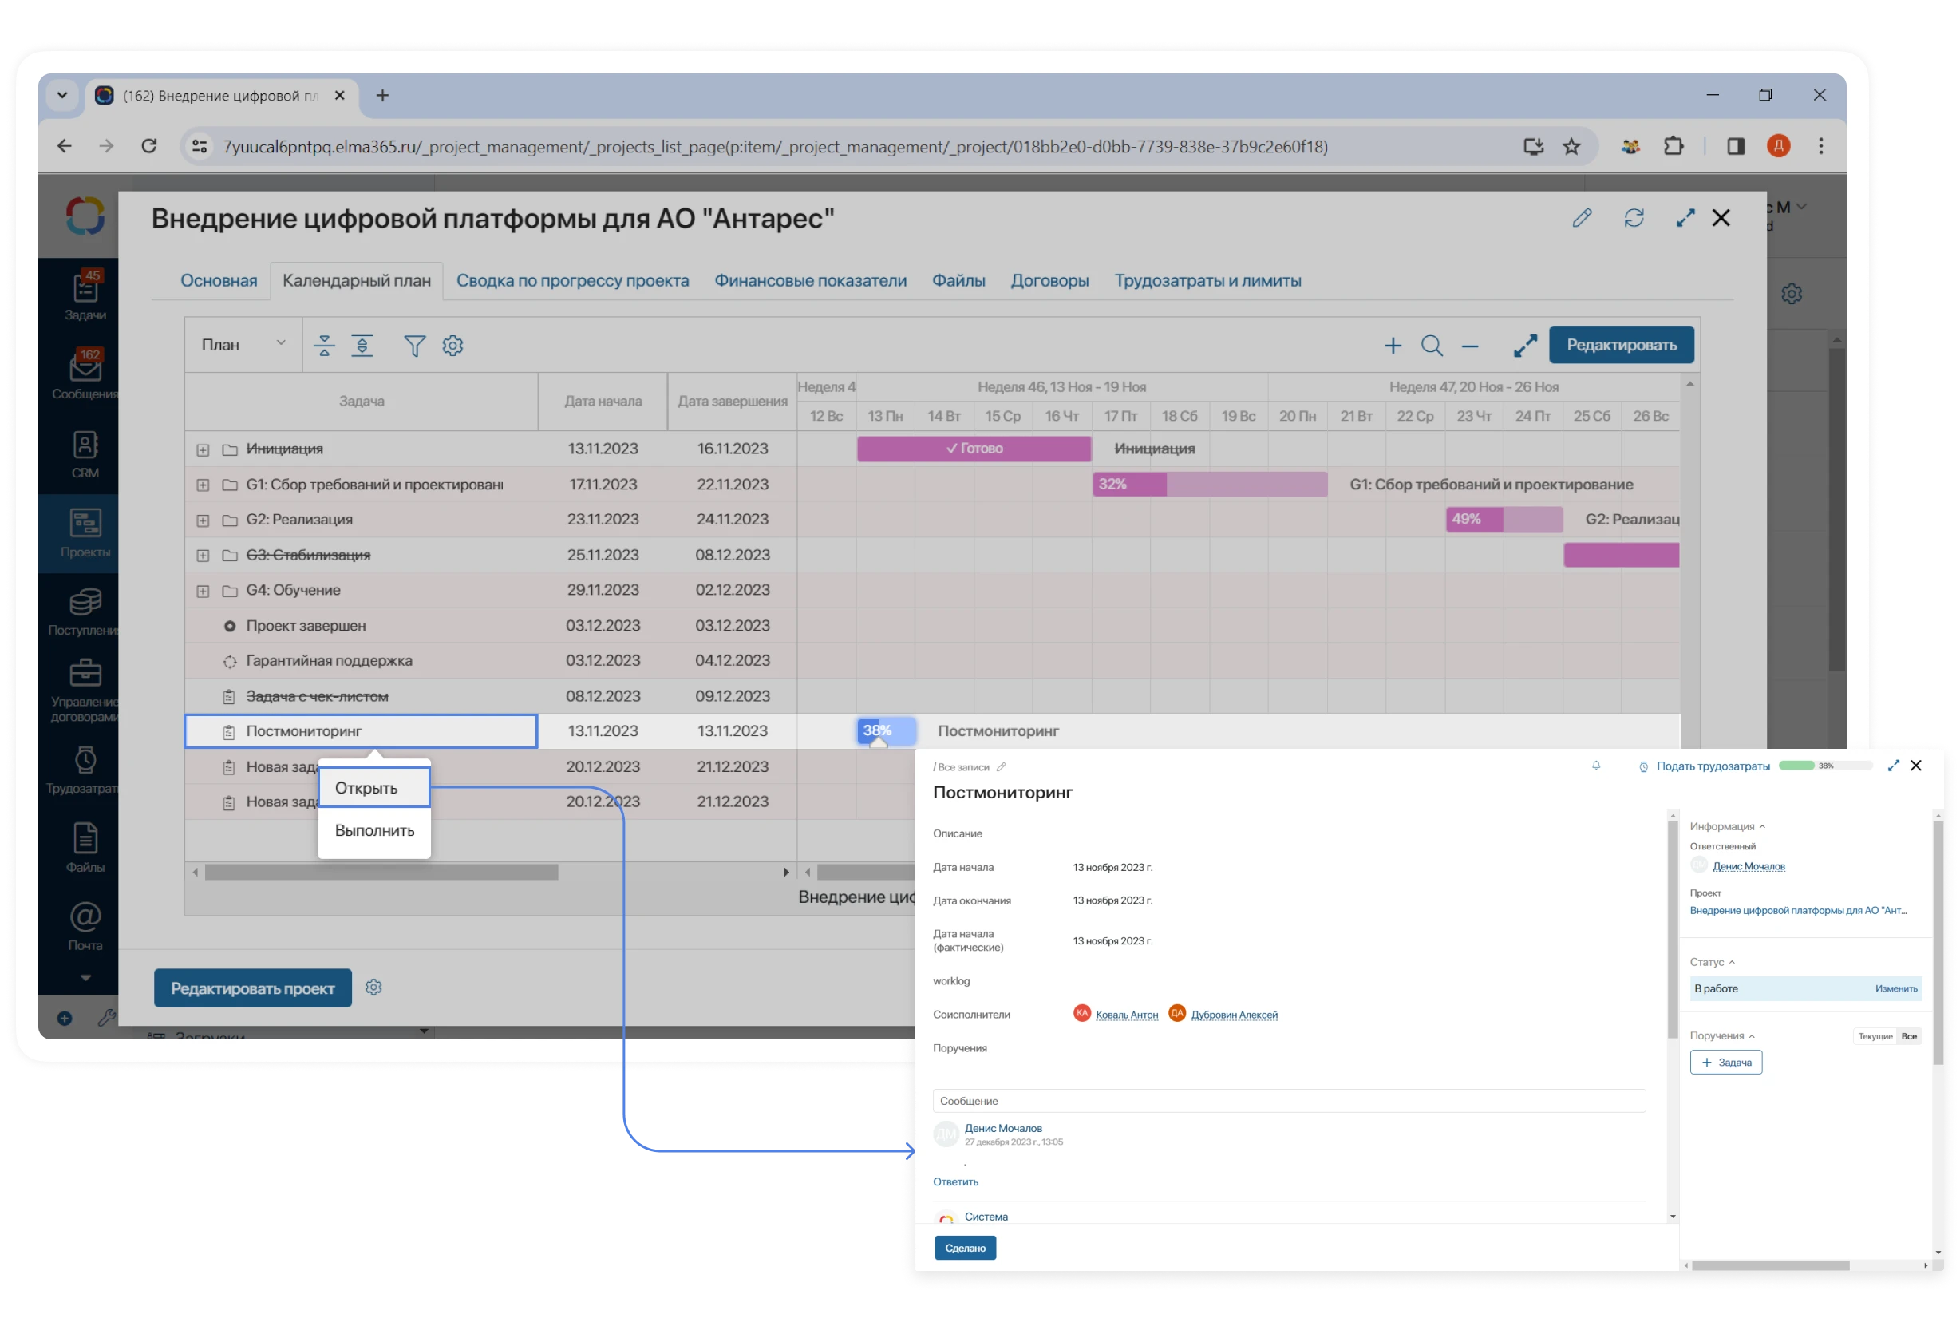Collapse the Статус section chevron

pos(1732,962)
